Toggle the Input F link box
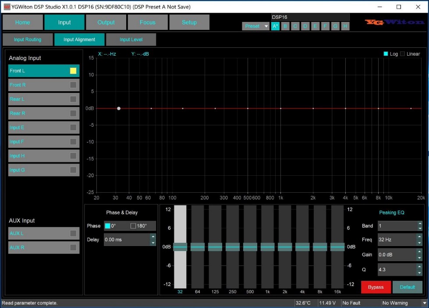The width and height of the screenshot is (429, 308). pos(73,142)
